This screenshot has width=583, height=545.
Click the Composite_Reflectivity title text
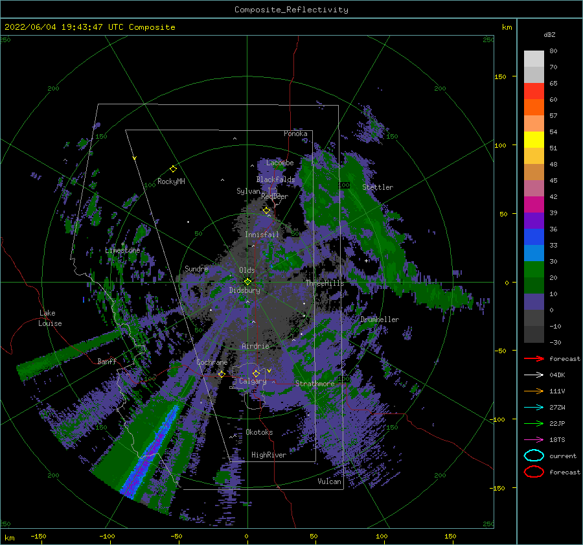[x=291, y=10]
